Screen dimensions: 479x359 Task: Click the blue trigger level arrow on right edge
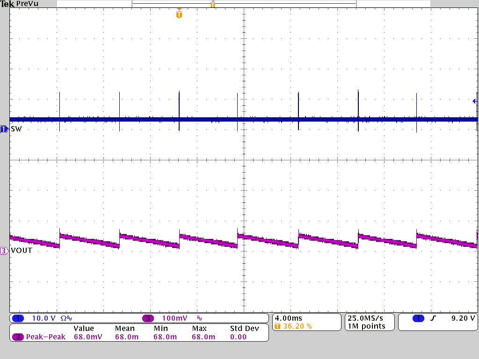pyautogui.click(x=474, y=101)
